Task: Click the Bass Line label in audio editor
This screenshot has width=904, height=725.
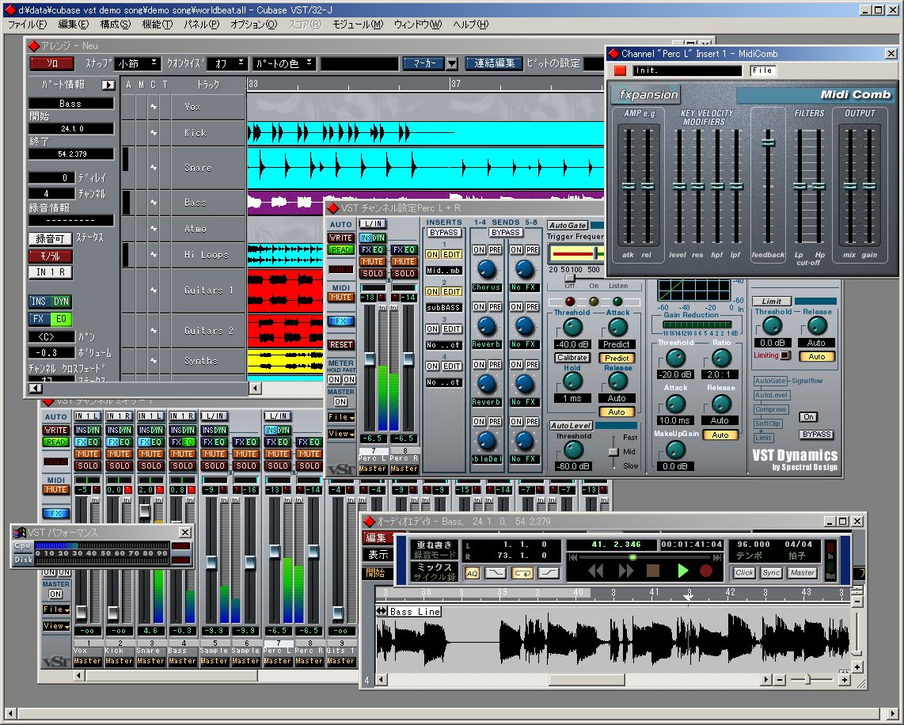Action: (415, 611)
